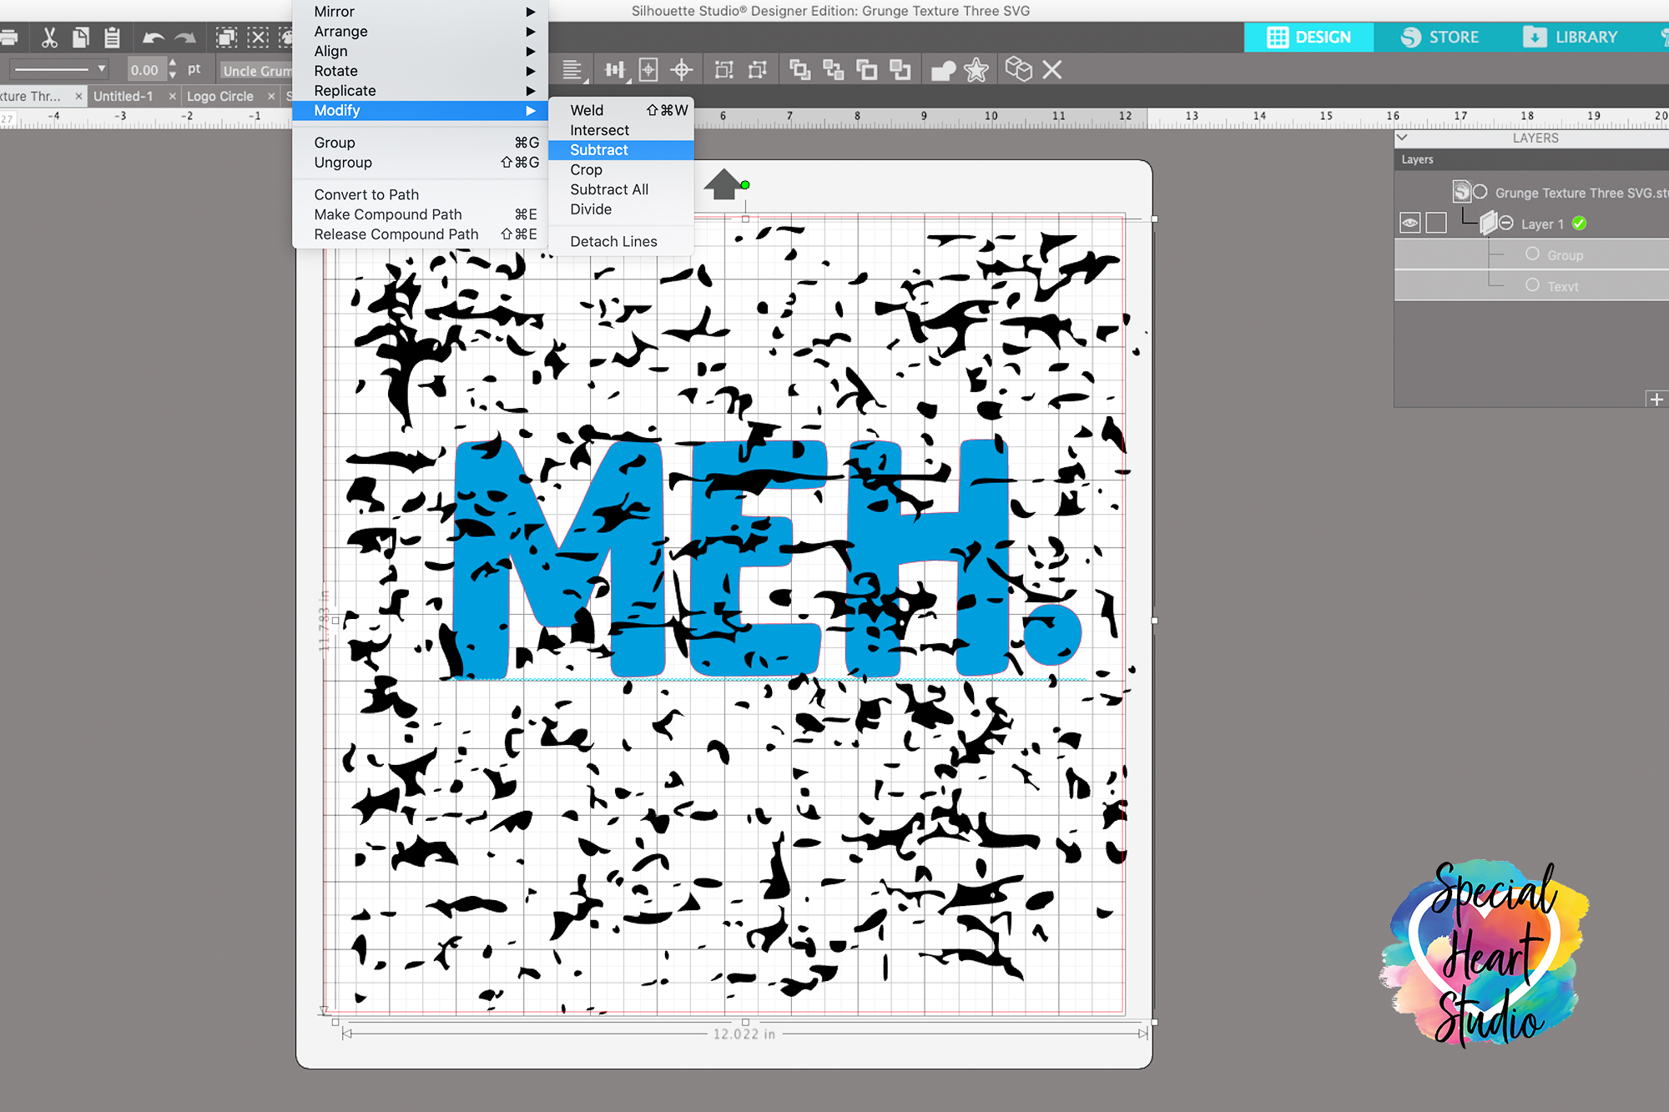This screenshot has width=1669, height=1112.
Task: Click the Print icon in toolbar
Action: coord(8,38)
